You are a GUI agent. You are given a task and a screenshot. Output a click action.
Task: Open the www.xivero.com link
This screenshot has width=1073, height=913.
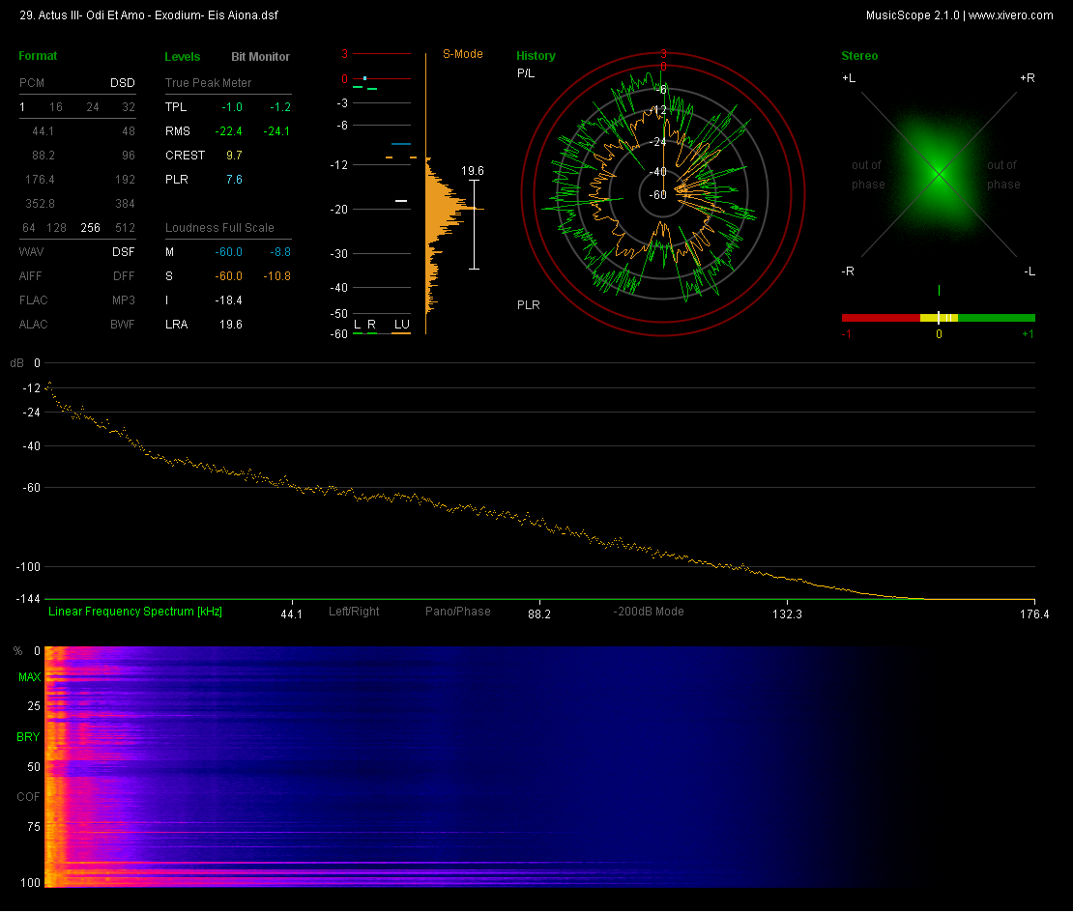tap(1010, 15)
